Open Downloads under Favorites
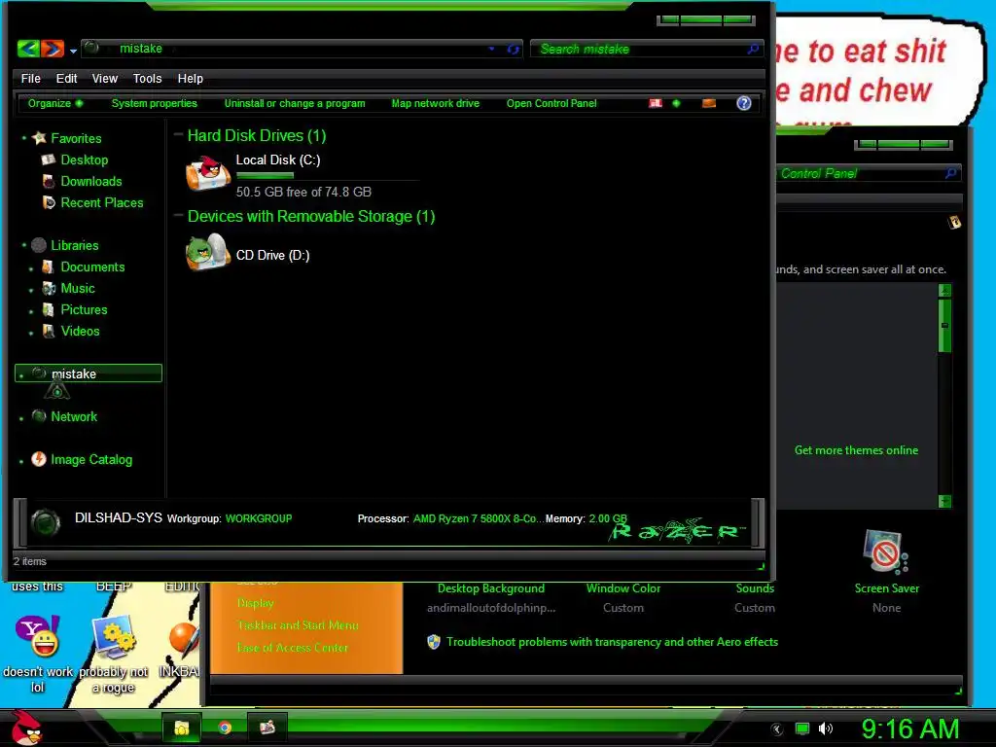996x747 pixels. (x=90, y=181)
